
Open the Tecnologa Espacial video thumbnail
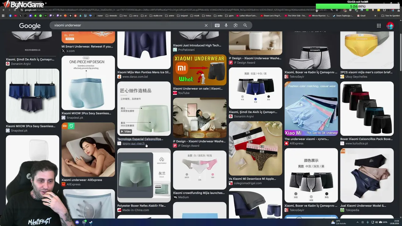click(144, 109)
